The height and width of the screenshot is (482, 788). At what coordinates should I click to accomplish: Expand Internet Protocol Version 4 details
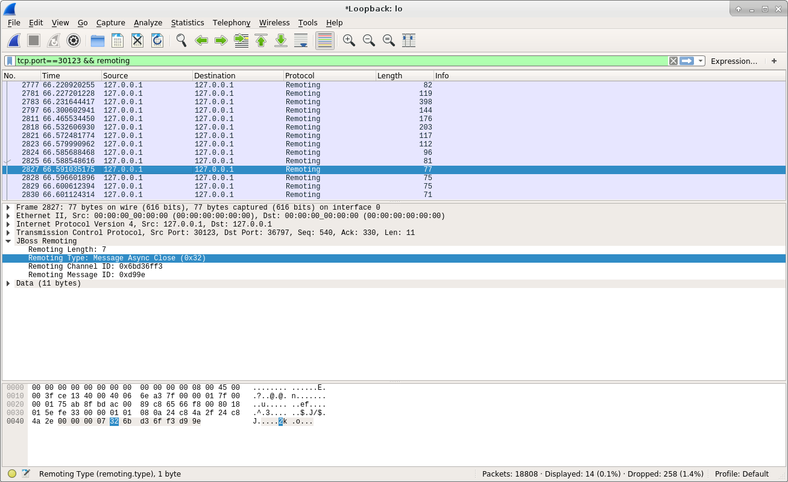[x=8, y=224]
